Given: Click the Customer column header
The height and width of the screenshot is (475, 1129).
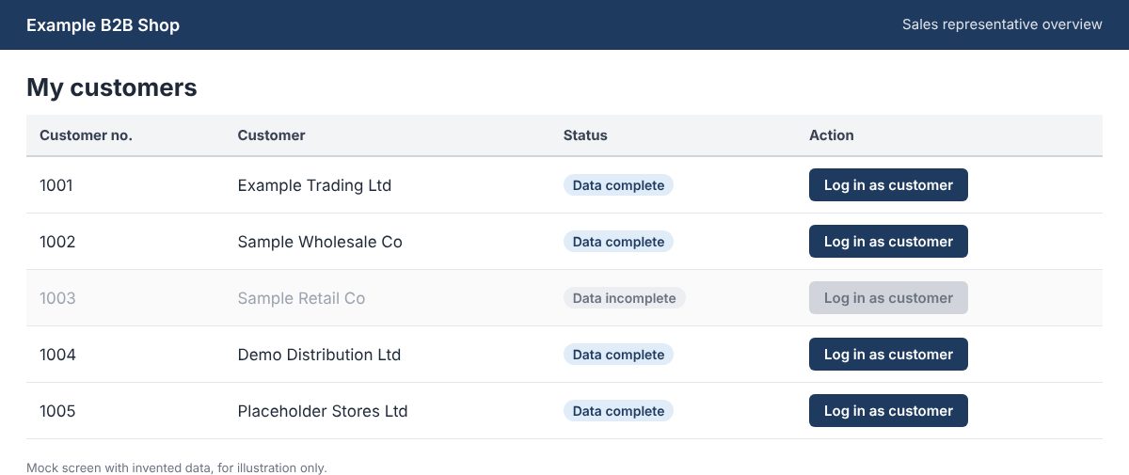Looking at the screenshot, I should 271,135.
